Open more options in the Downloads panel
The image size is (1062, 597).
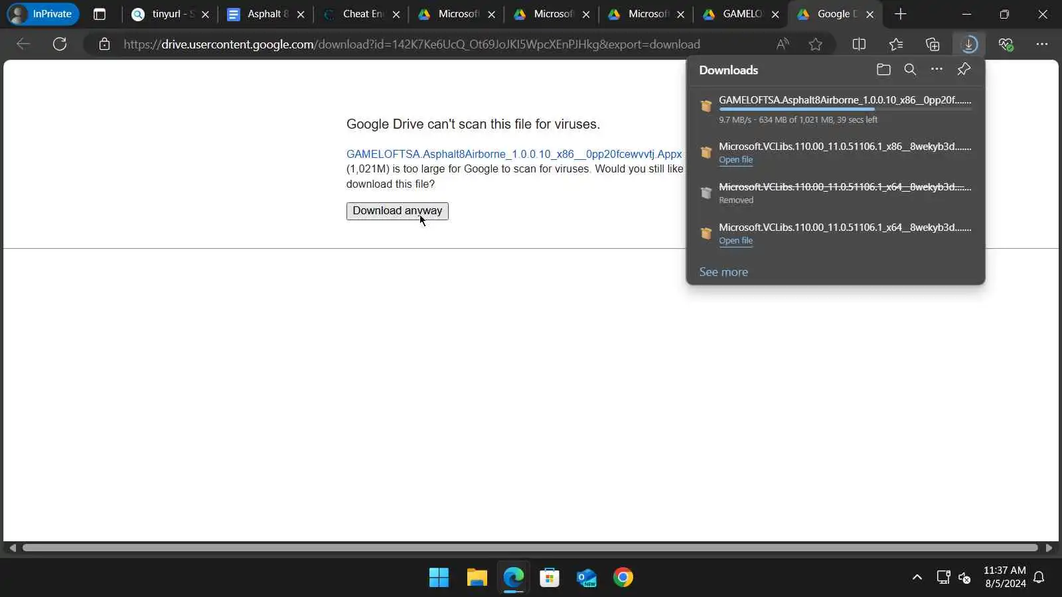point(937,70)
